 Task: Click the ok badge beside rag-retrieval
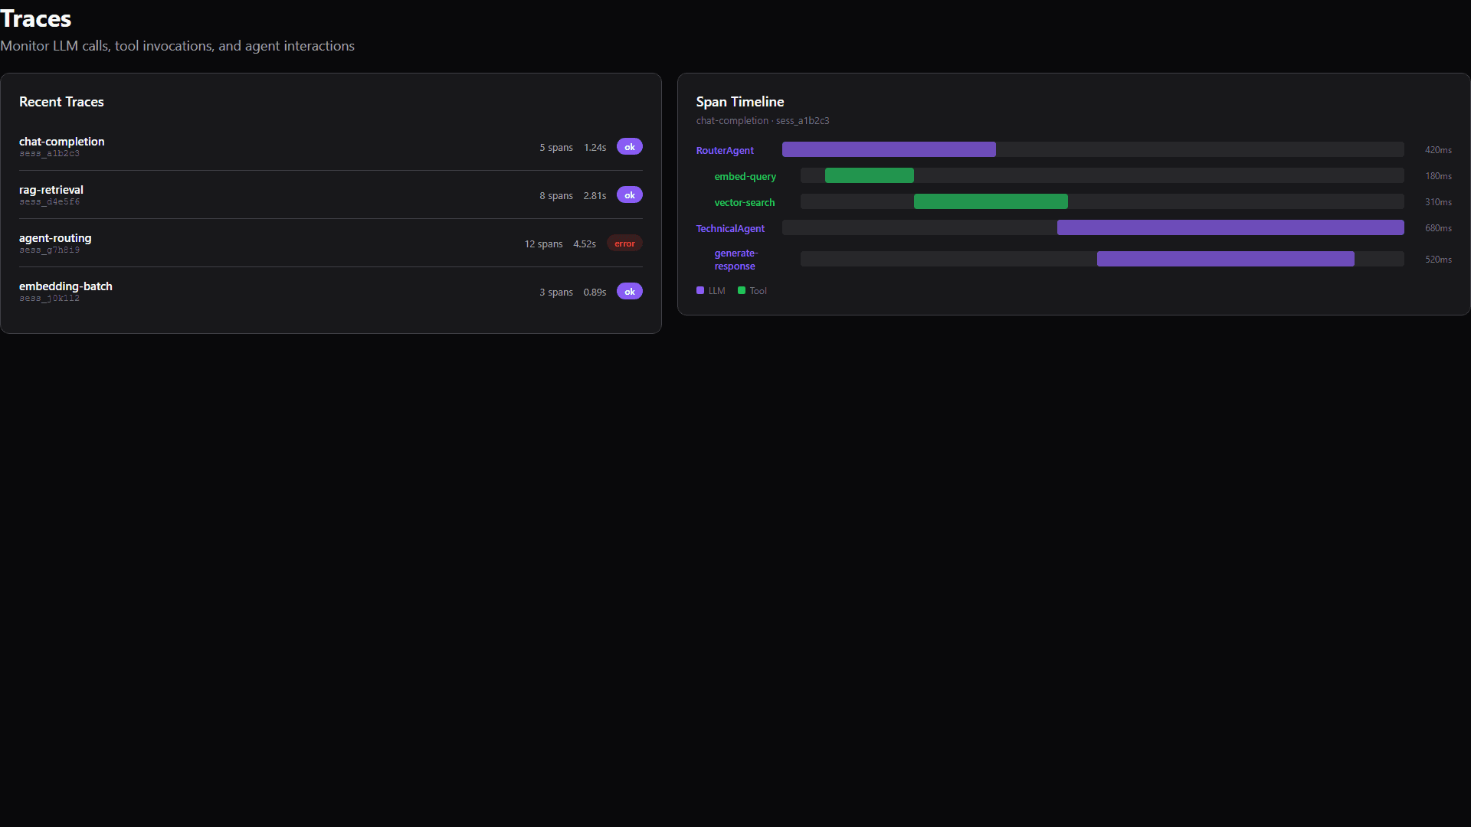(x=629, y=194)
